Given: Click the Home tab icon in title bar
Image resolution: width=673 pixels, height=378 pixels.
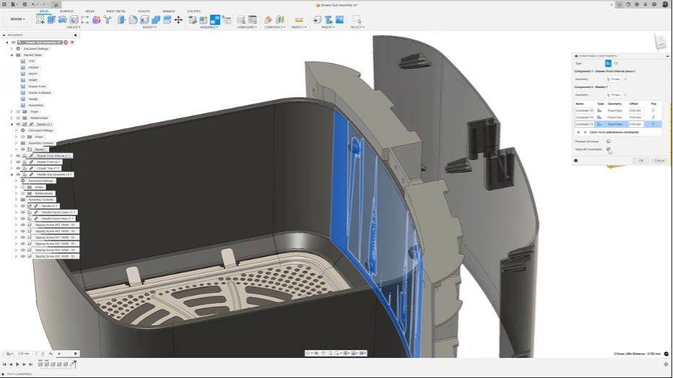Looking at the screenshot, I should 56,5.
